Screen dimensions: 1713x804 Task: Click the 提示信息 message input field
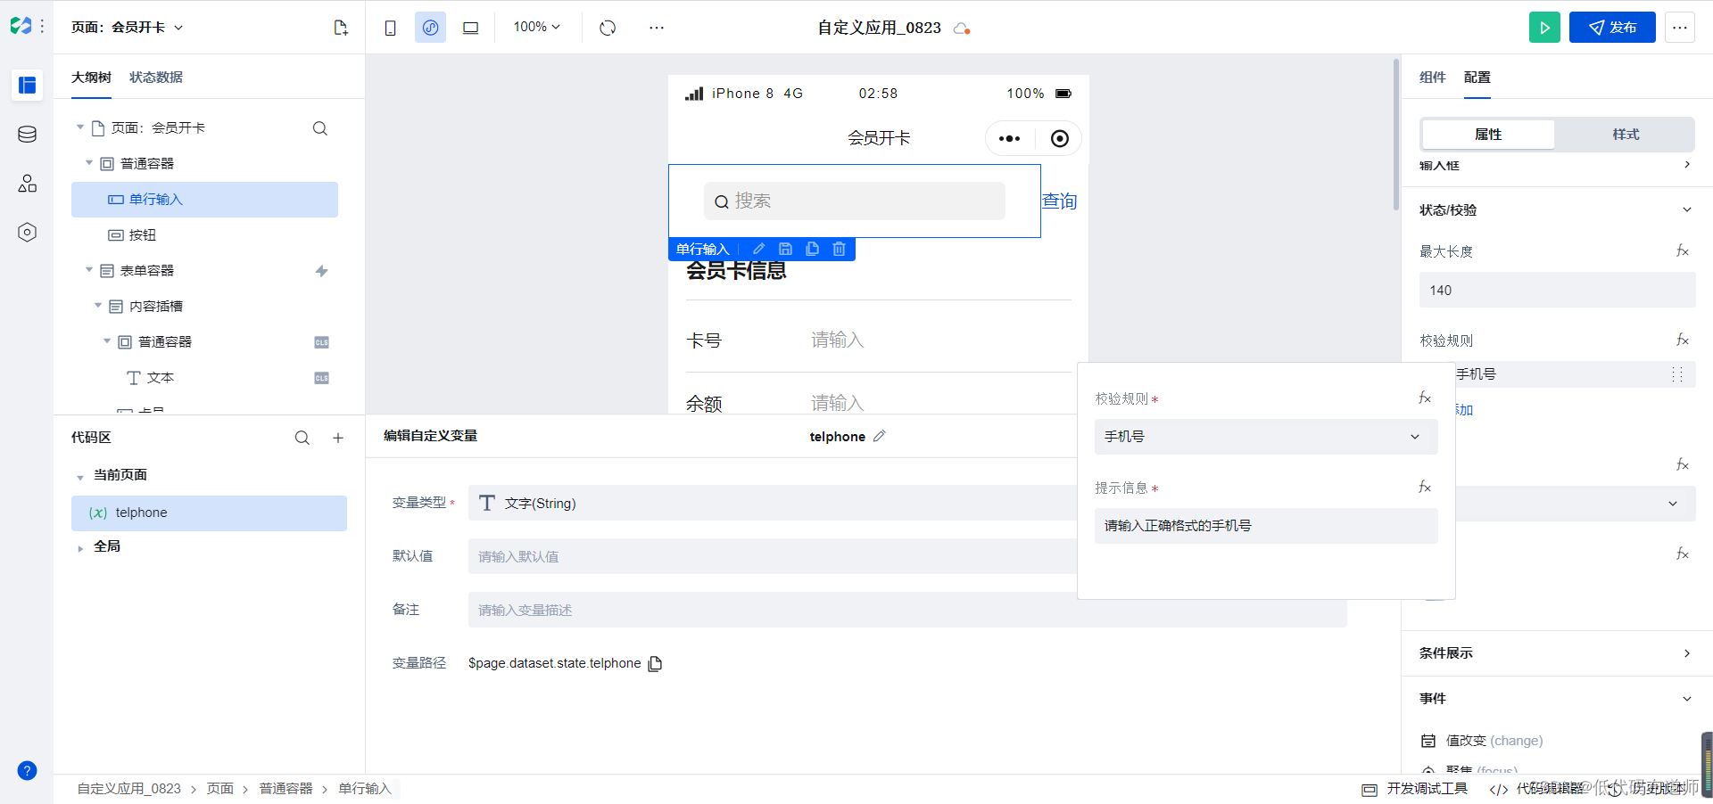click(1266, 526)
